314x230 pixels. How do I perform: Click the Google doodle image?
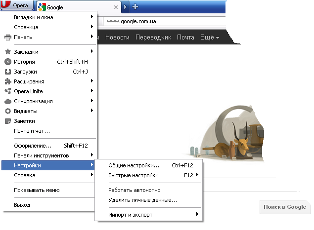(x=226, y=133)
